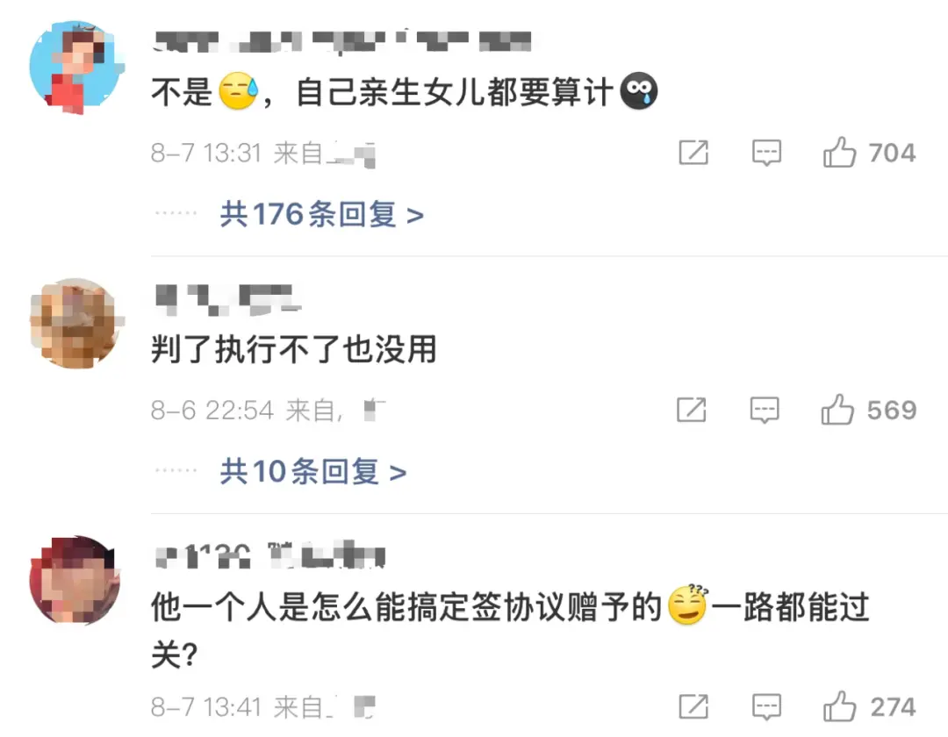Open the first commenter's username
Screen dimensions: 948x737
341,42
